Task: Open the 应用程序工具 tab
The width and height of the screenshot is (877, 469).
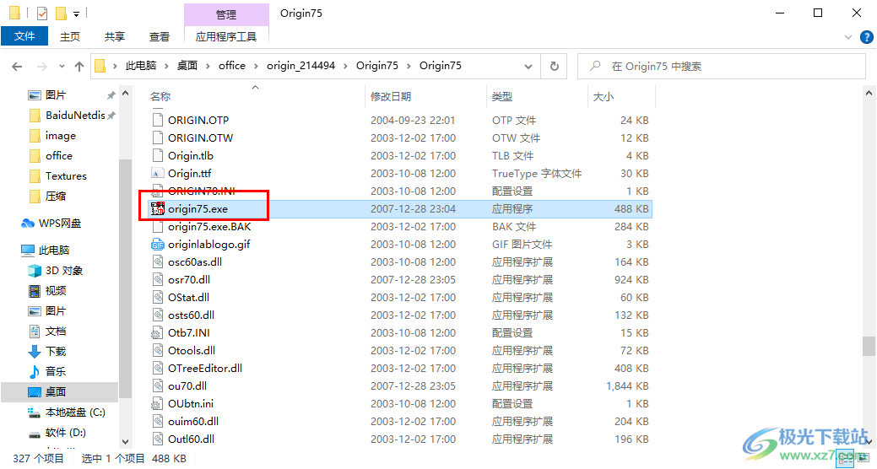Action: click(226, 36)
